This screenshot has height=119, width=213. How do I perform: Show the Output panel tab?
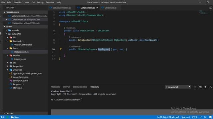coord(67,87)
